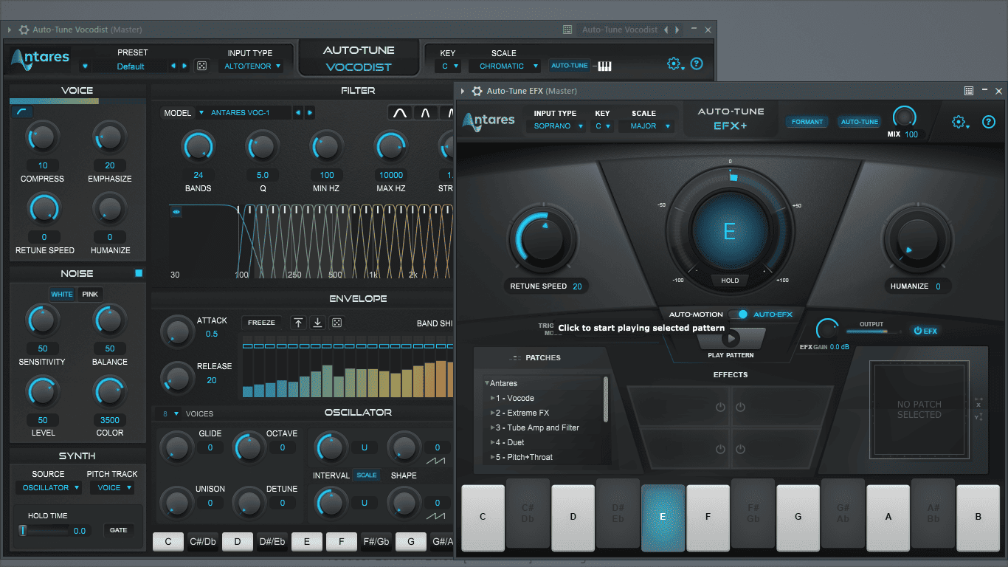Screen dimensions: 1008x567
Task: Toggle AUTO-TUNE button in Vocodist window
Action: pyautogui.click(x=570, y=66)
